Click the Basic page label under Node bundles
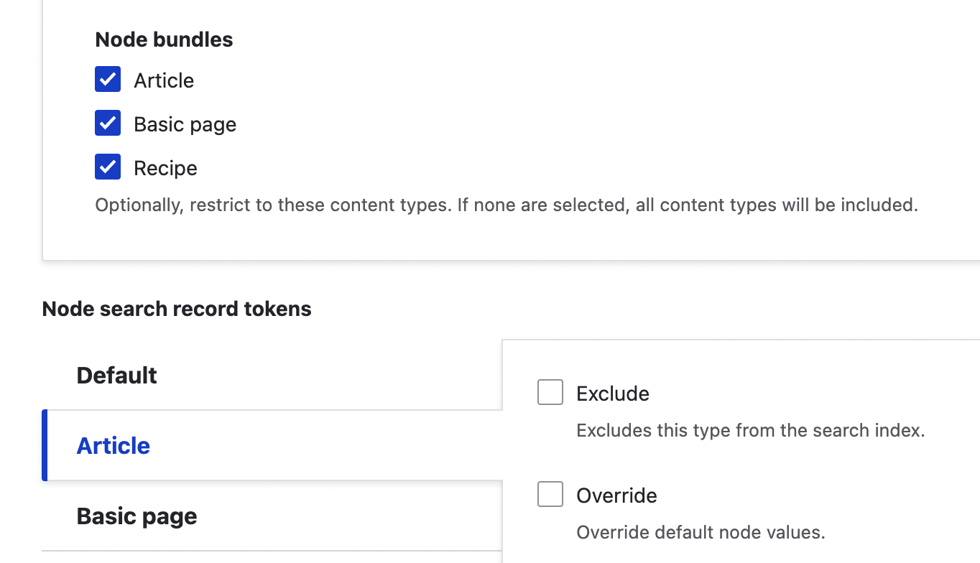The width and height of the screenshot is (980, 563). (x=184, y=124)
